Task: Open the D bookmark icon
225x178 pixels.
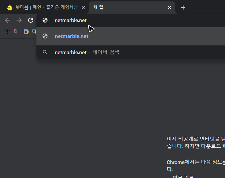Action: tap(26, 32)
